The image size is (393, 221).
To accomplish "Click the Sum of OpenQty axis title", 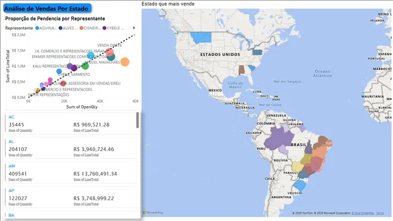I will pos(82,107).
